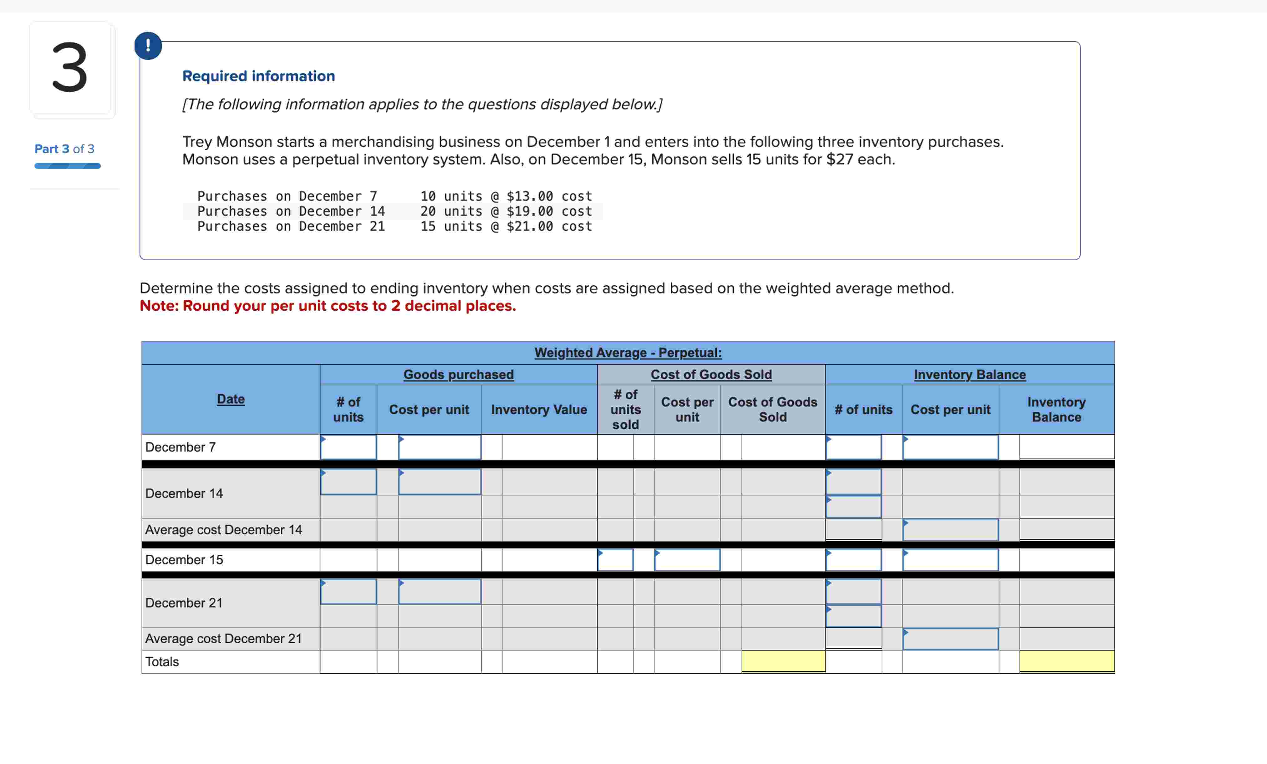Enter December 7 purchased number of units
The height and width of the screenshot is (764, 1267).
pyautogui.click(x=348, y=447)
